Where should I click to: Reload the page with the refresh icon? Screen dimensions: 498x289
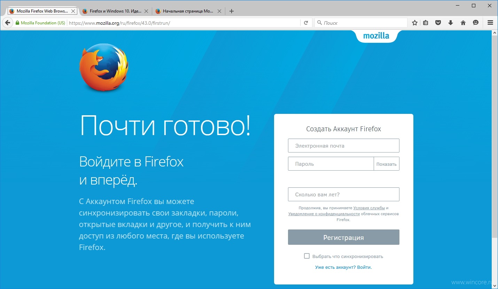point(306,23)
